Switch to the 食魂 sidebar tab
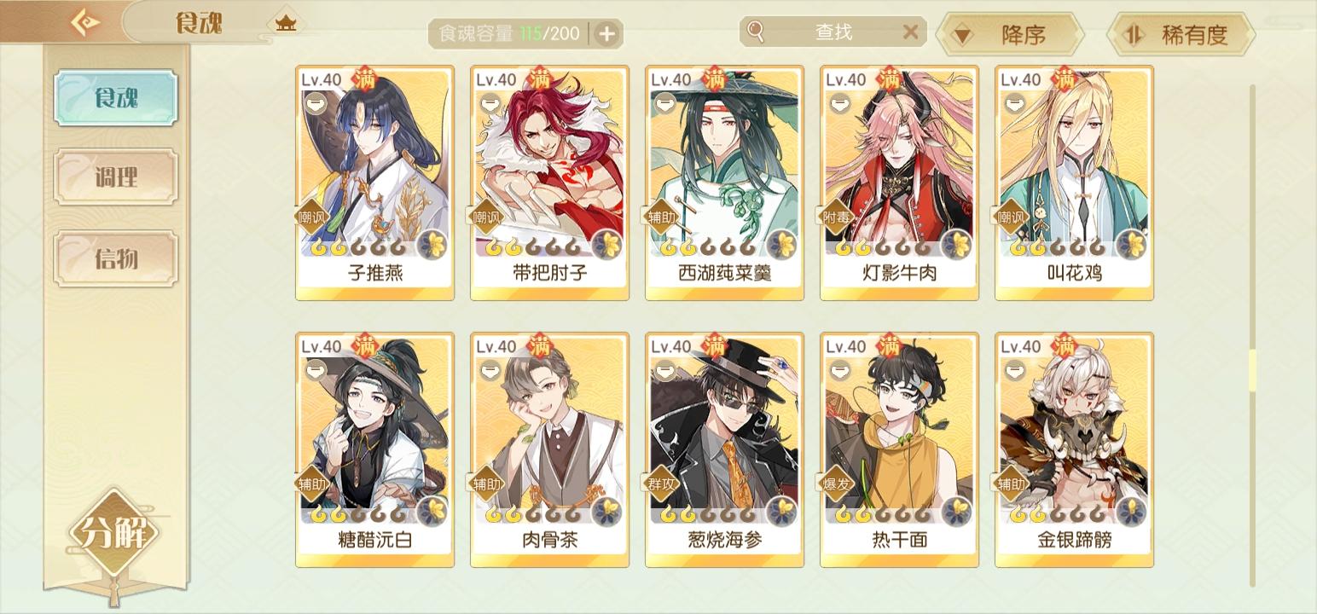The height and width of the screenshot is (614, 1317). (x=116, y=98)
